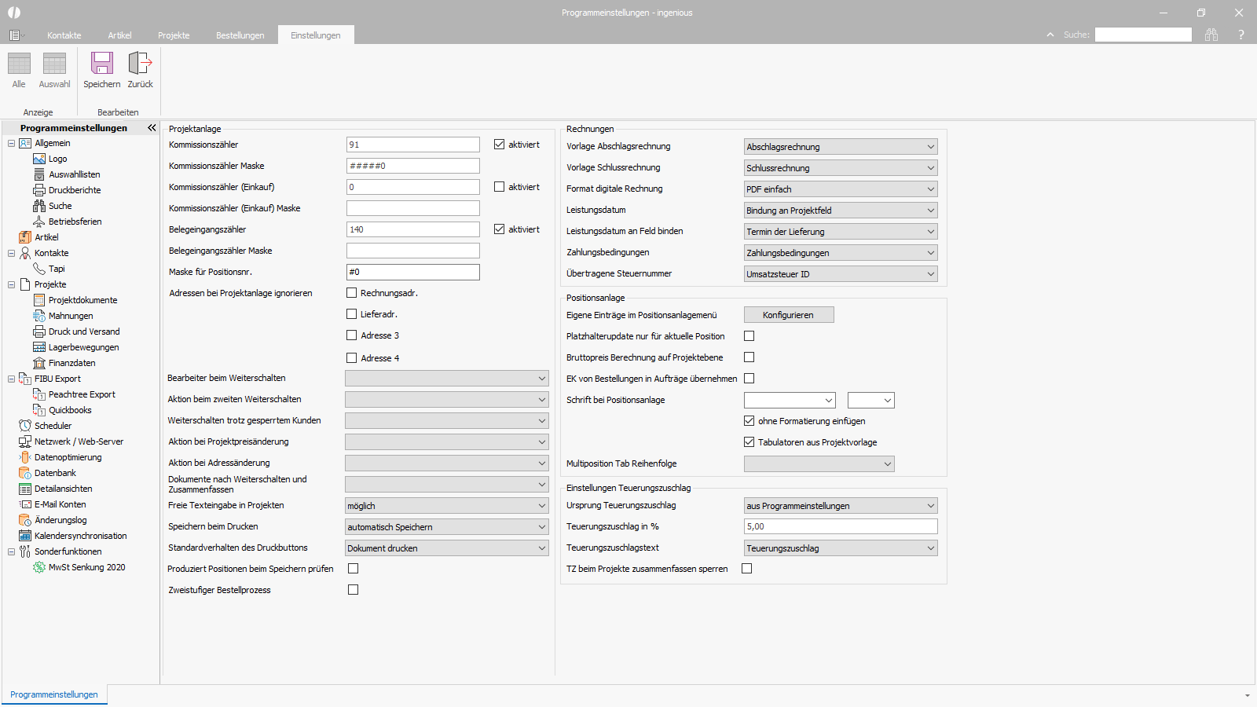Open Kalendersynchronisation icon

(x=25, y=536)
